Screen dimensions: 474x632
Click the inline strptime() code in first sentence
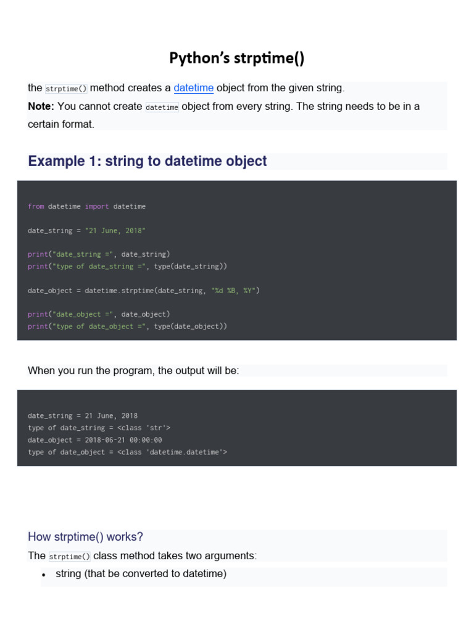[x=66, y=89]
